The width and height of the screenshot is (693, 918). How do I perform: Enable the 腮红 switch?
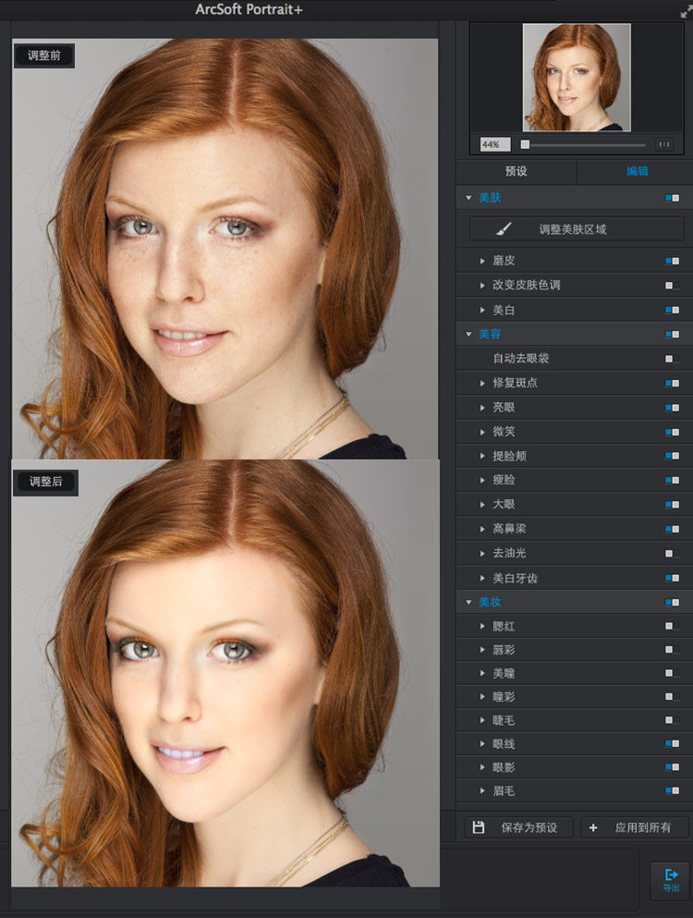[672, 626]
